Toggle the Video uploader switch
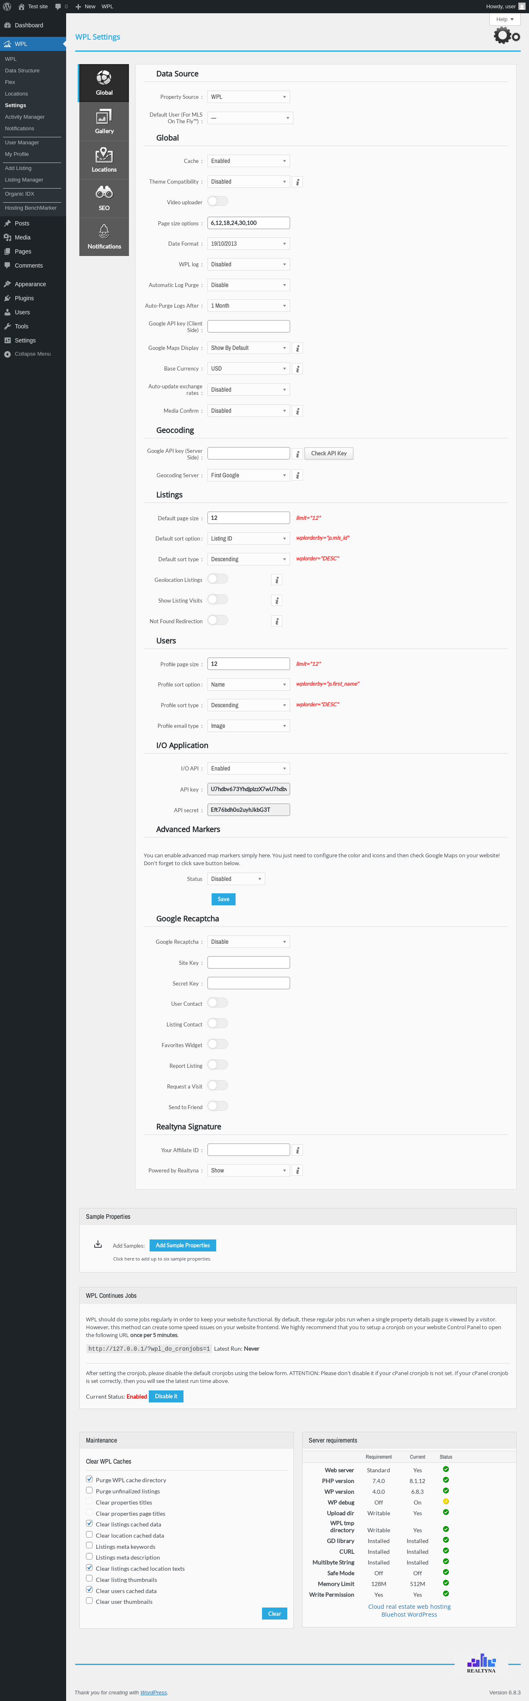529x1701 pixels. pyautogui.click(x=218, y=201)
